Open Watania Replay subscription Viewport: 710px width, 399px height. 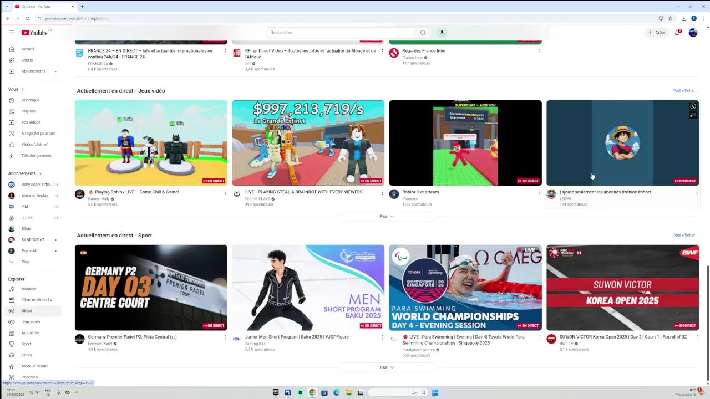(x=32, y=196)
